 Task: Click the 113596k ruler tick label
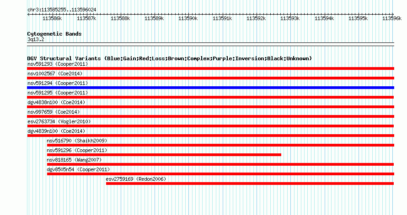(392, 18)
